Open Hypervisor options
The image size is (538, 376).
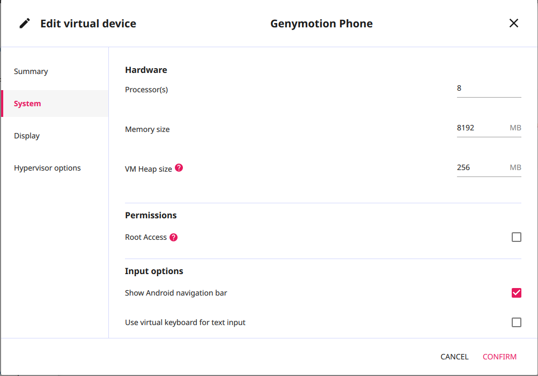(x=47, y=167)
